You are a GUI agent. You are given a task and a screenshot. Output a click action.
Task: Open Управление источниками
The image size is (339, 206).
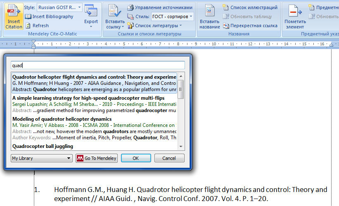pyautogui.click(x=160, y=7)
